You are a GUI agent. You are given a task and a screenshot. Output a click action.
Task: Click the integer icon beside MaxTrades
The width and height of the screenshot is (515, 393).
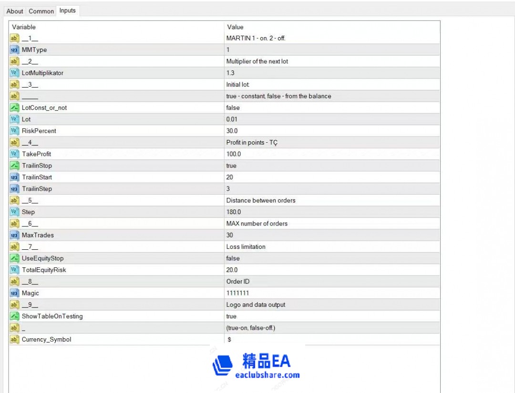(14, 235)
